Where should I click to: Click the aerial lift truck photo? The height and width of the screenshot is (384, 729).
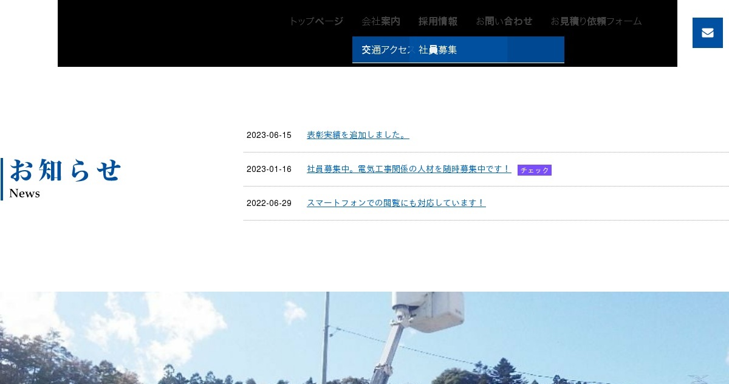(364, 338)
